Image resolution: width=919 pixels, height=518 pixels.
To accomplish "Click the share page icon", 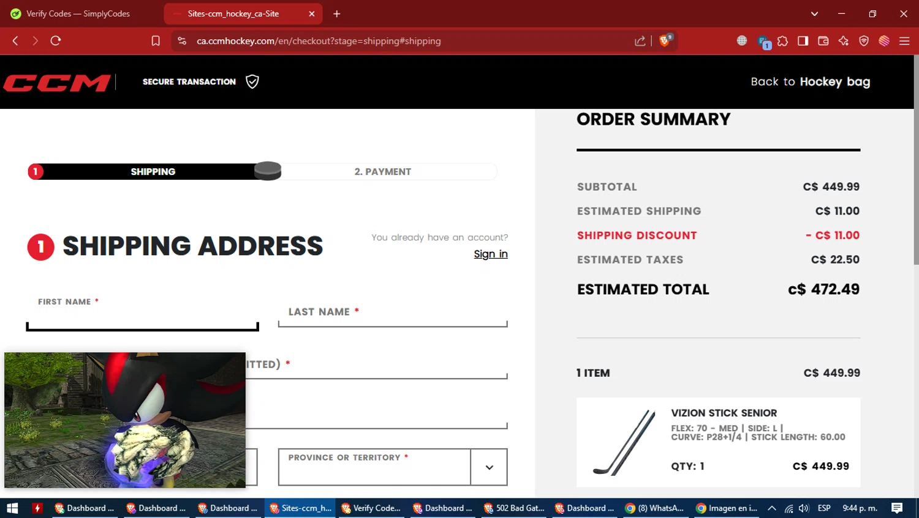I will point(640,41).
